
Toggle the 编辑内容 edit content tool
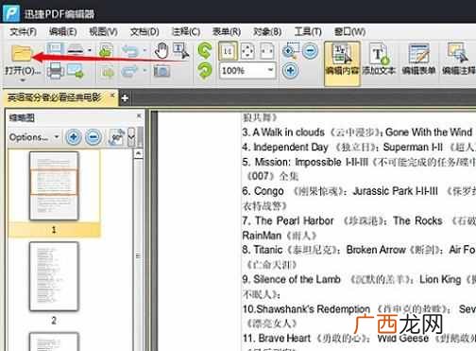(x=342, y=63)
